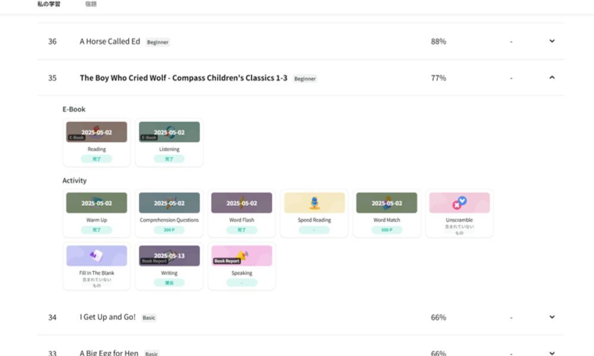
Task: Expand the A Big Egg for Hen row
Action: coord(552,352)
